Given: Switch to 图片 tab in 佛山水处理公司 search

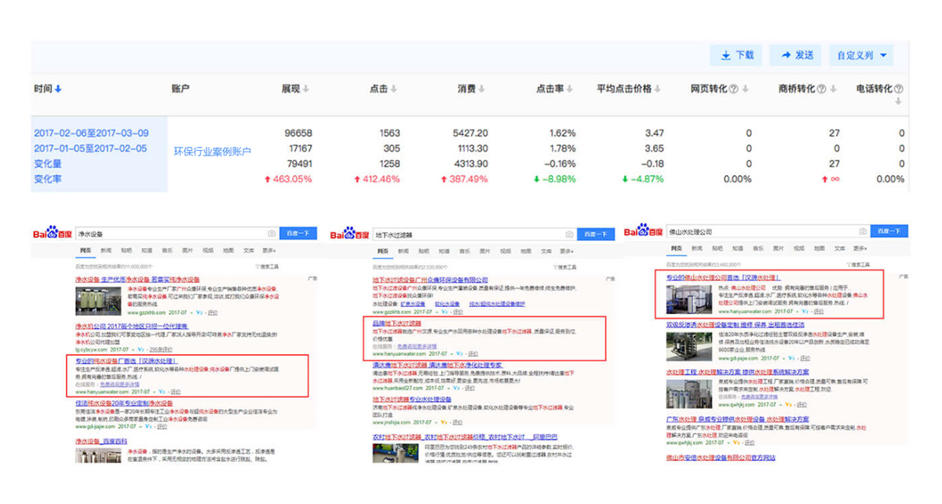Looking at the screenshot, I should pos(777,248).
